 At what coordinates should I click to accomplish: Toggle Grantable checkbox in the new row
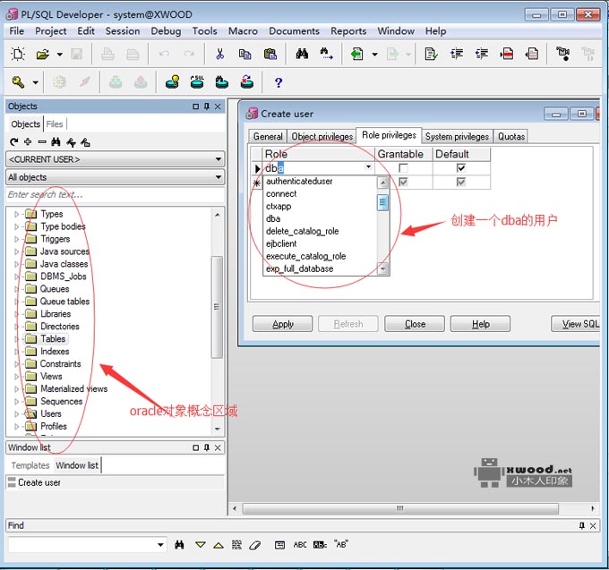(404, 182)
